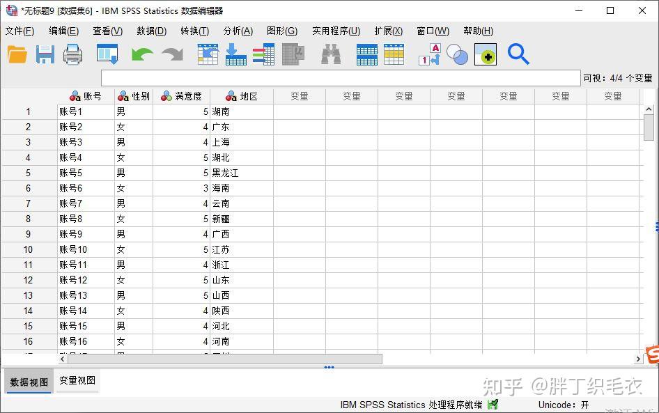Click the horizontal scrollbar right arrow
The height and width of the screenshot is (413, 659).
[x=638, y=359]
